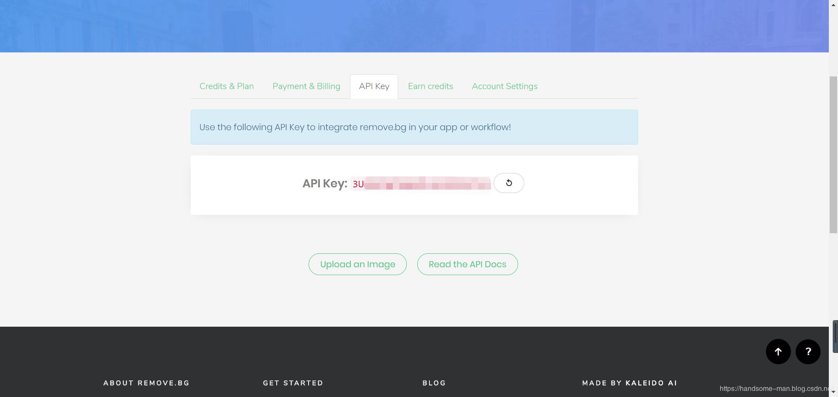Screen dimensions: 838x397
Task: Click the bold "API Key:" label
Action: tap(325, 183)
